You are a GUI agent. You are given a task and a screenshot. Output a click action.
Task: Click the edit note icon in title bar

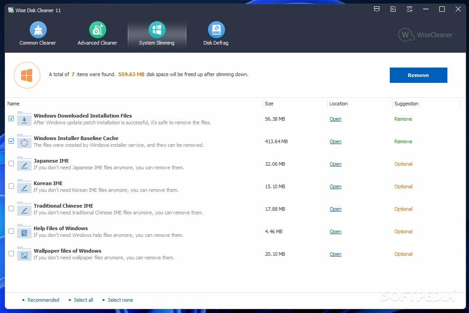click(393, 9)
